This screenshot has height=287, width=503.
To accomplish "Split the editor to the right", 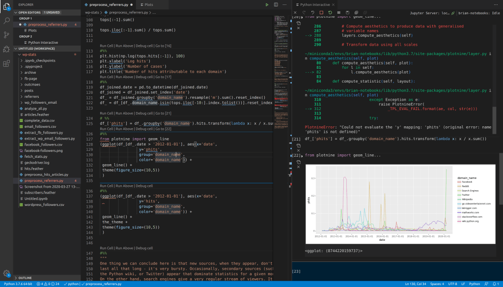I will pos(276,5).
